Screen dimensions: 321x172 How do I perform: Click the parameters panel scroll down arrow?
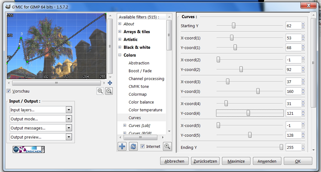(x=314, y=150)
